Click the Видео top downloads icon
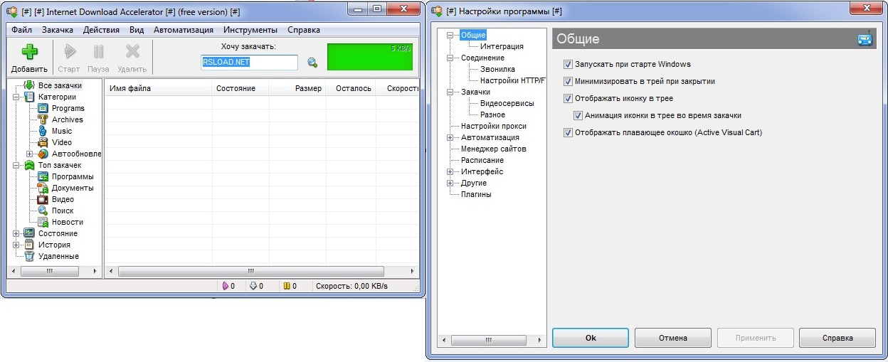This screenshot has width=888, height=362. pos(43,199)
